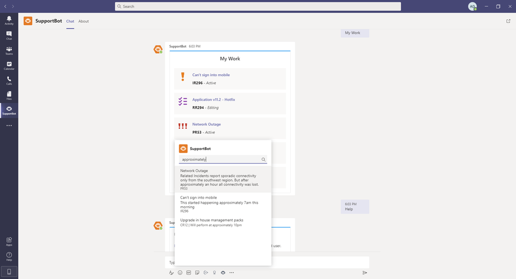516x279 pixels.
Task: Click the Praise icon in compose toolbar
Action: point(214,272)
